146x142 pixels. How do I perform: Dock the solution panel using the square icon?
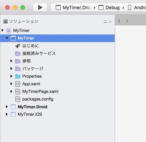105,22
